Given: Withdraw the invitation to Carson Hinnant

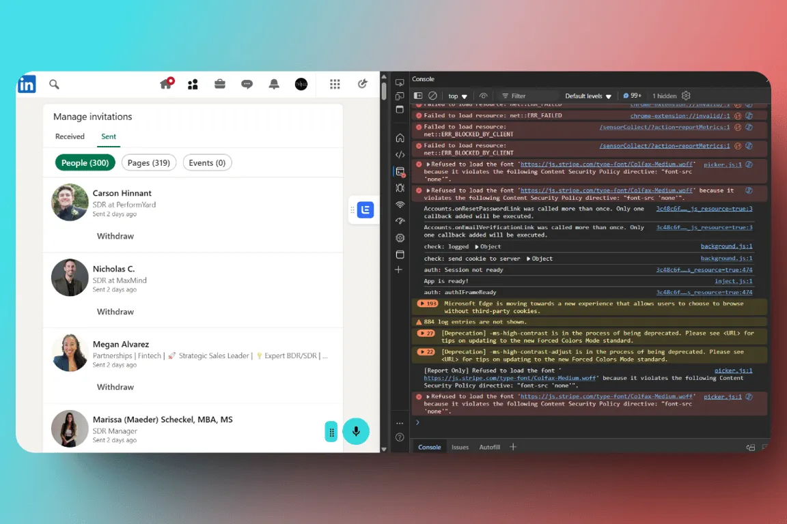Looking at the screenshot, I should [x=115, y=235].
